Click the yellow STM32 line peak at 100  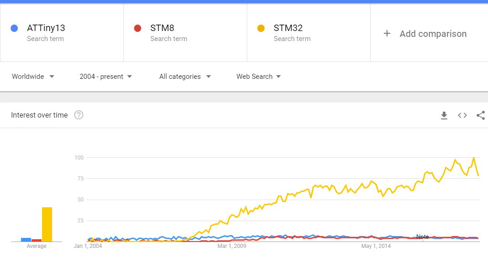[x=474, y=158]
